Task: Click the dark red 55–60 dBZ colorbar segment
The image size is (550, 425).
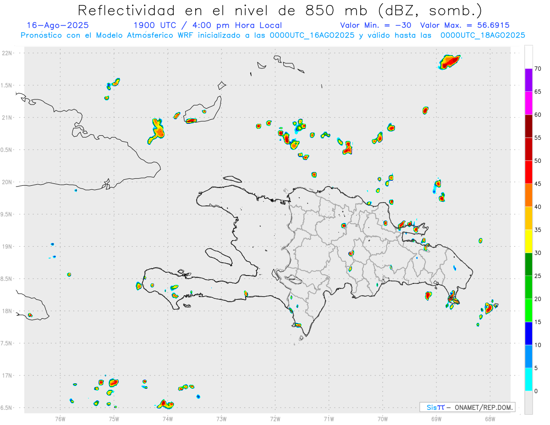Action: 528,126
